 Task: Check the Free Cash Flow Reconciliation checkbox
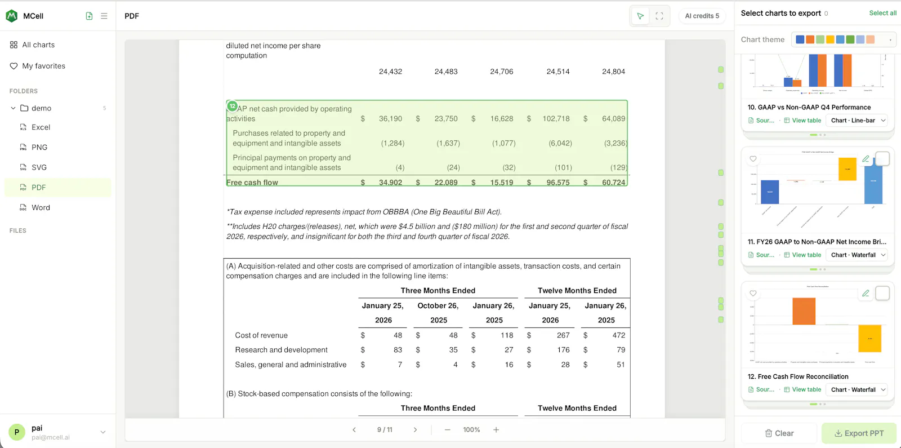coord(882,294)
